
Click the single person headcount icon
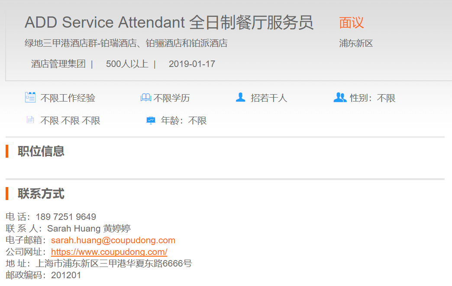pos(240,98)
